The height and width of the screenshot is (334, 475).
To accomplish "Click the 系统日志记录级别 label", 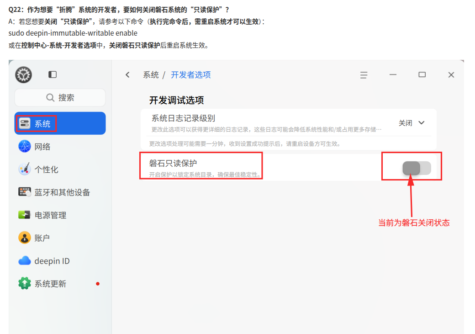I will (183, 118).
